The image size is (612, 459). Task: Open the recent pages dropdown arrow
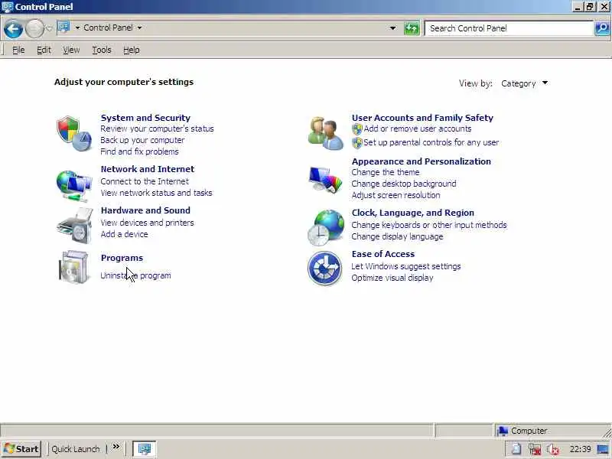pos(49,28)
